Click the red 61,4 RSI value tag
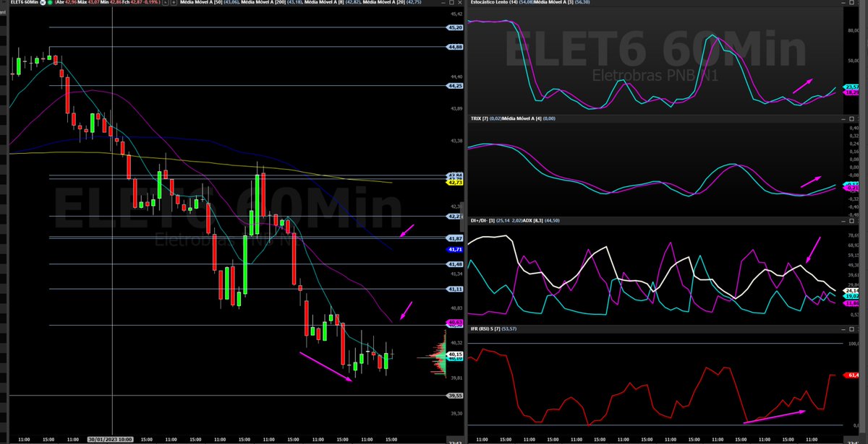Screen dimensions: 868x444 pyautogui.click(x=853, y=375)
